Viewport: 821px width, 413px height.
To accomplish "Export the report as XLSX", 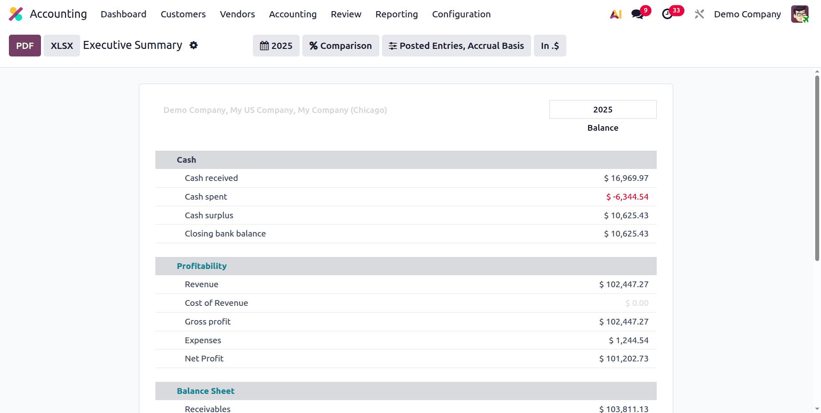I will point(62,46).
